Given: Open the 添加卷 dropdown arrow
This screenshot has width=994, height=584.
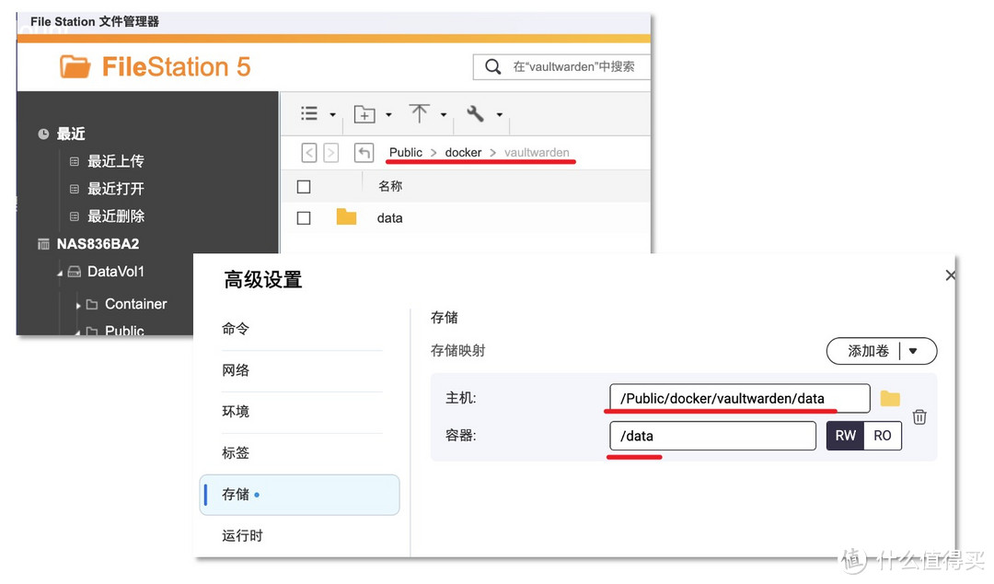Looking at the screenshot, I should [913, 351].
